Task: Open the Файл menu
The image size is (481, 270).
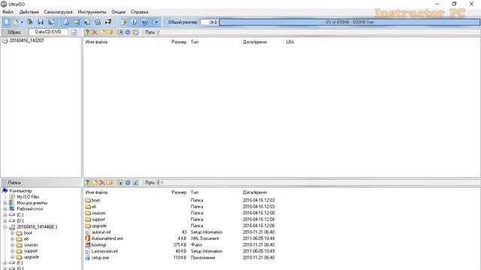Action: tap(8, 12)
